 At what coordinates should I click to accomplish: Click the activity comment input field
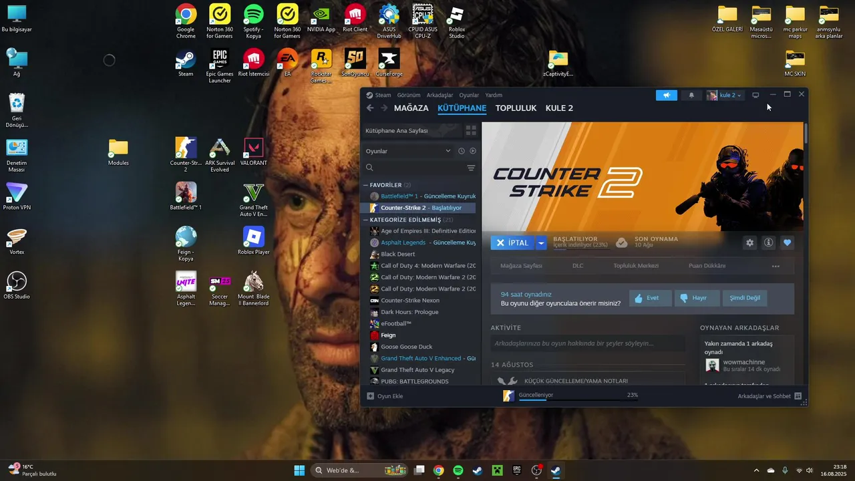(x=588, y=343)
